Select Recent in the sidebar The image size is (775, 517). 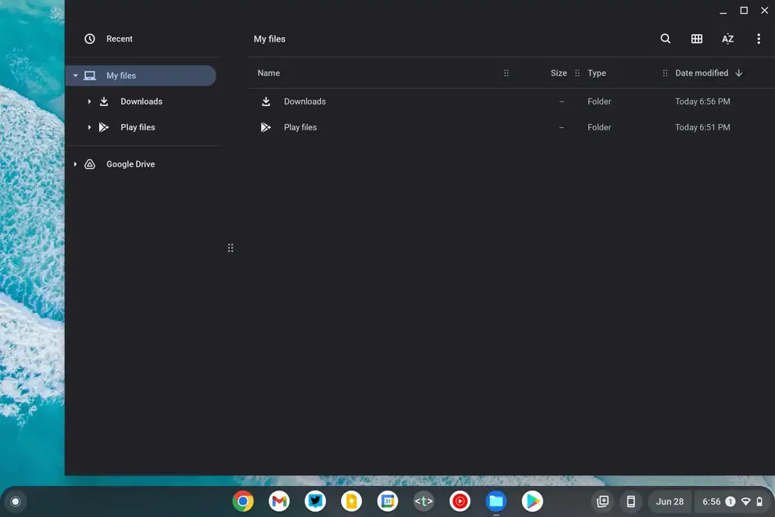pos(119,39)
